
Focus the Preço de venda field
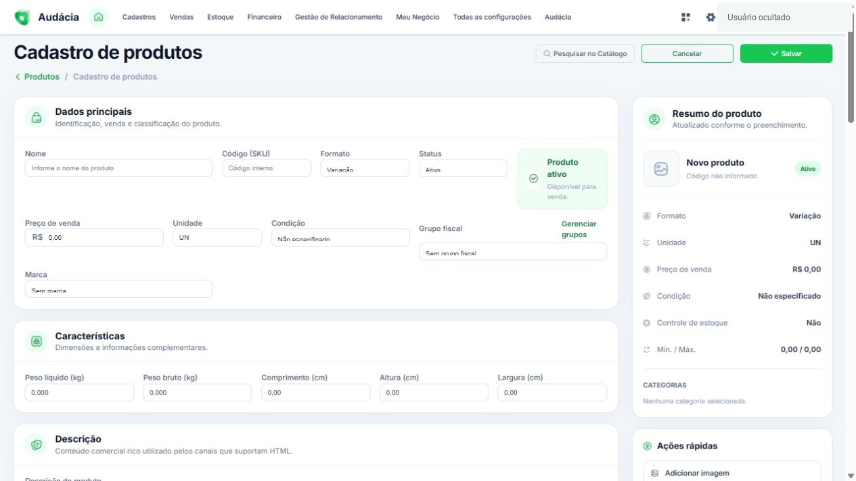[94, 238]
